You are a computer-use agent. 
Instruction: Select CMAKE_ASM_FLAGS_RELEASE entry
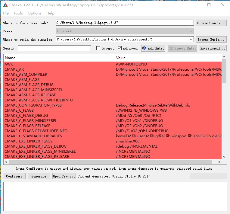[x=30, y=95]
